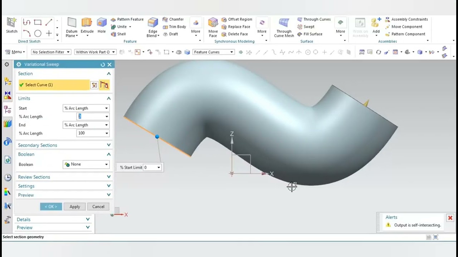Screen dimensions: 458x257
Task: Collapse the Section group
Action: tap(109, 74)
